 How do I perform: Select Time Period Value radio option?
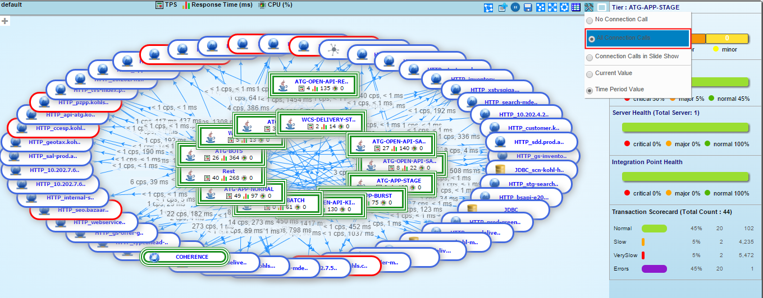coord(590,90)
